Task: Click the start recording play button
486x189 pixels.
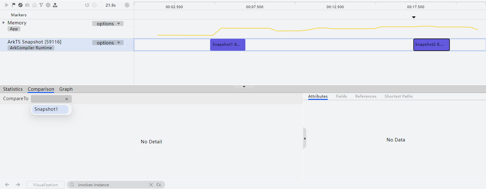Action: (x=6, y=5)
